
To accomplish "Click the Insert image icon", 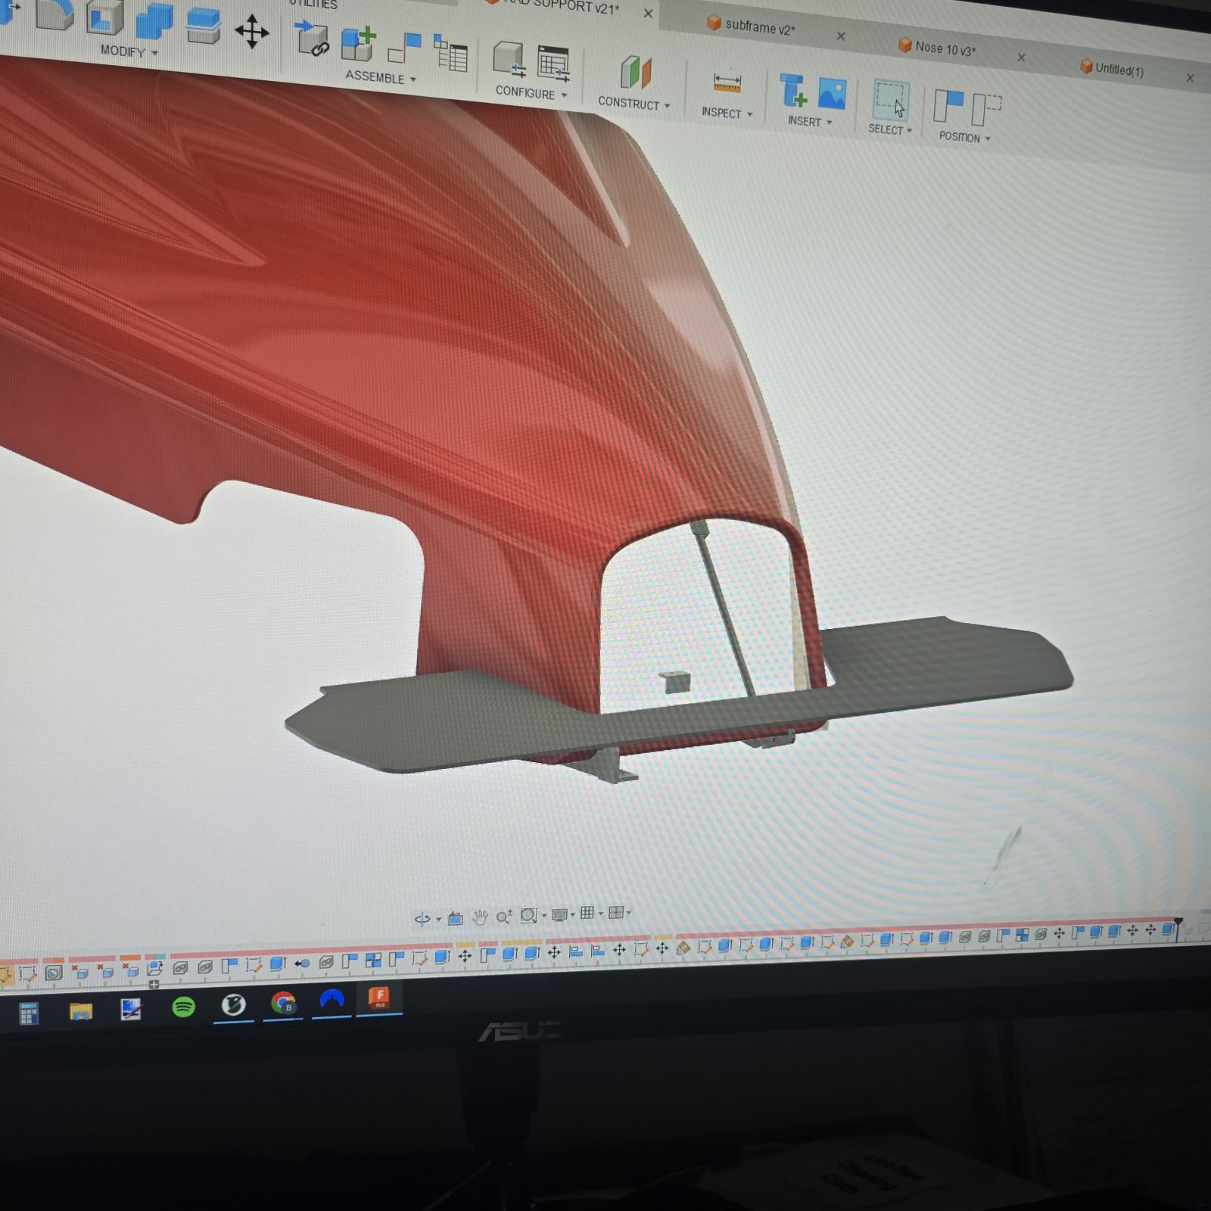I will [x=832, y=94].
